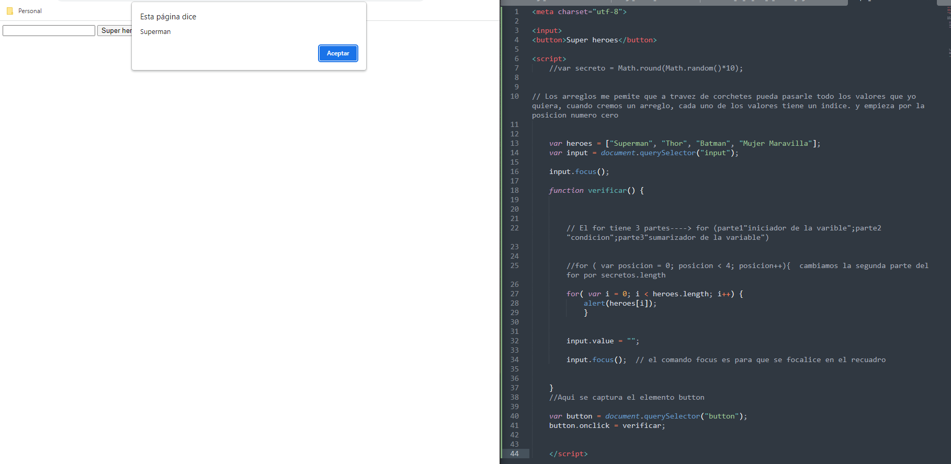Click the commented 'var secreto' line
Screen dimensions: 951x464
[646, 68]
